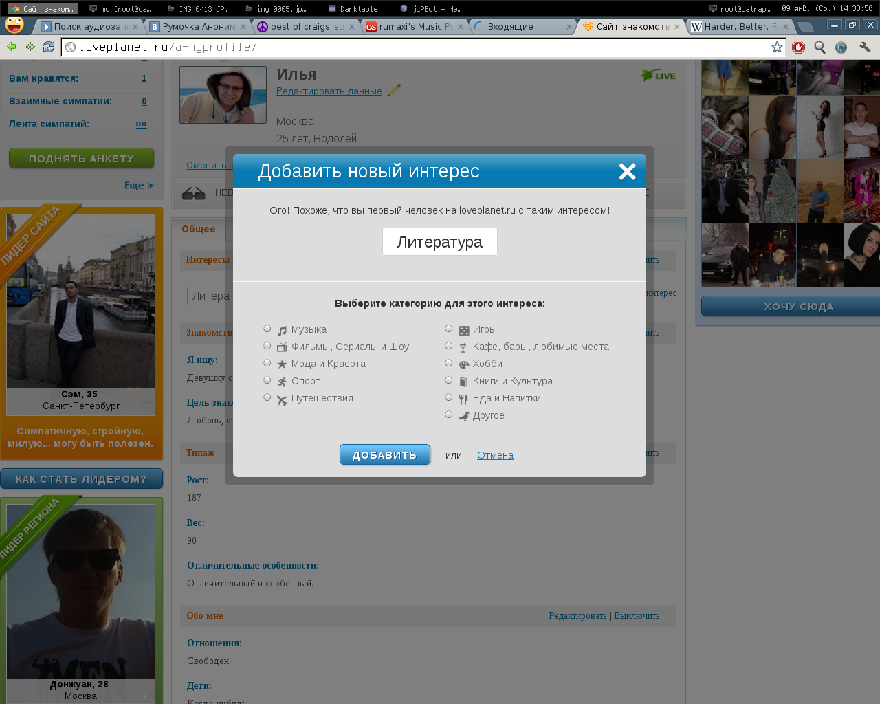Click the pencil icon beside Редактировать данные

pyautogui.click(x=394, y=90)
